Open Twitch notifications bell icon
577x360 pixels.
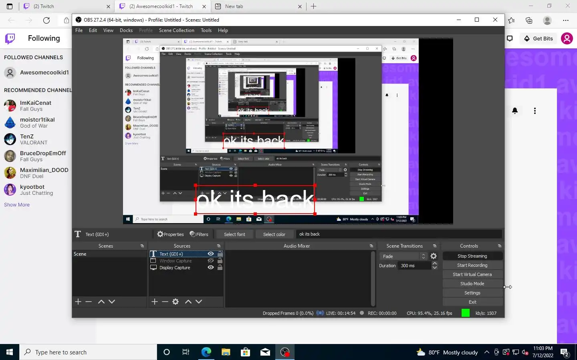515,111
